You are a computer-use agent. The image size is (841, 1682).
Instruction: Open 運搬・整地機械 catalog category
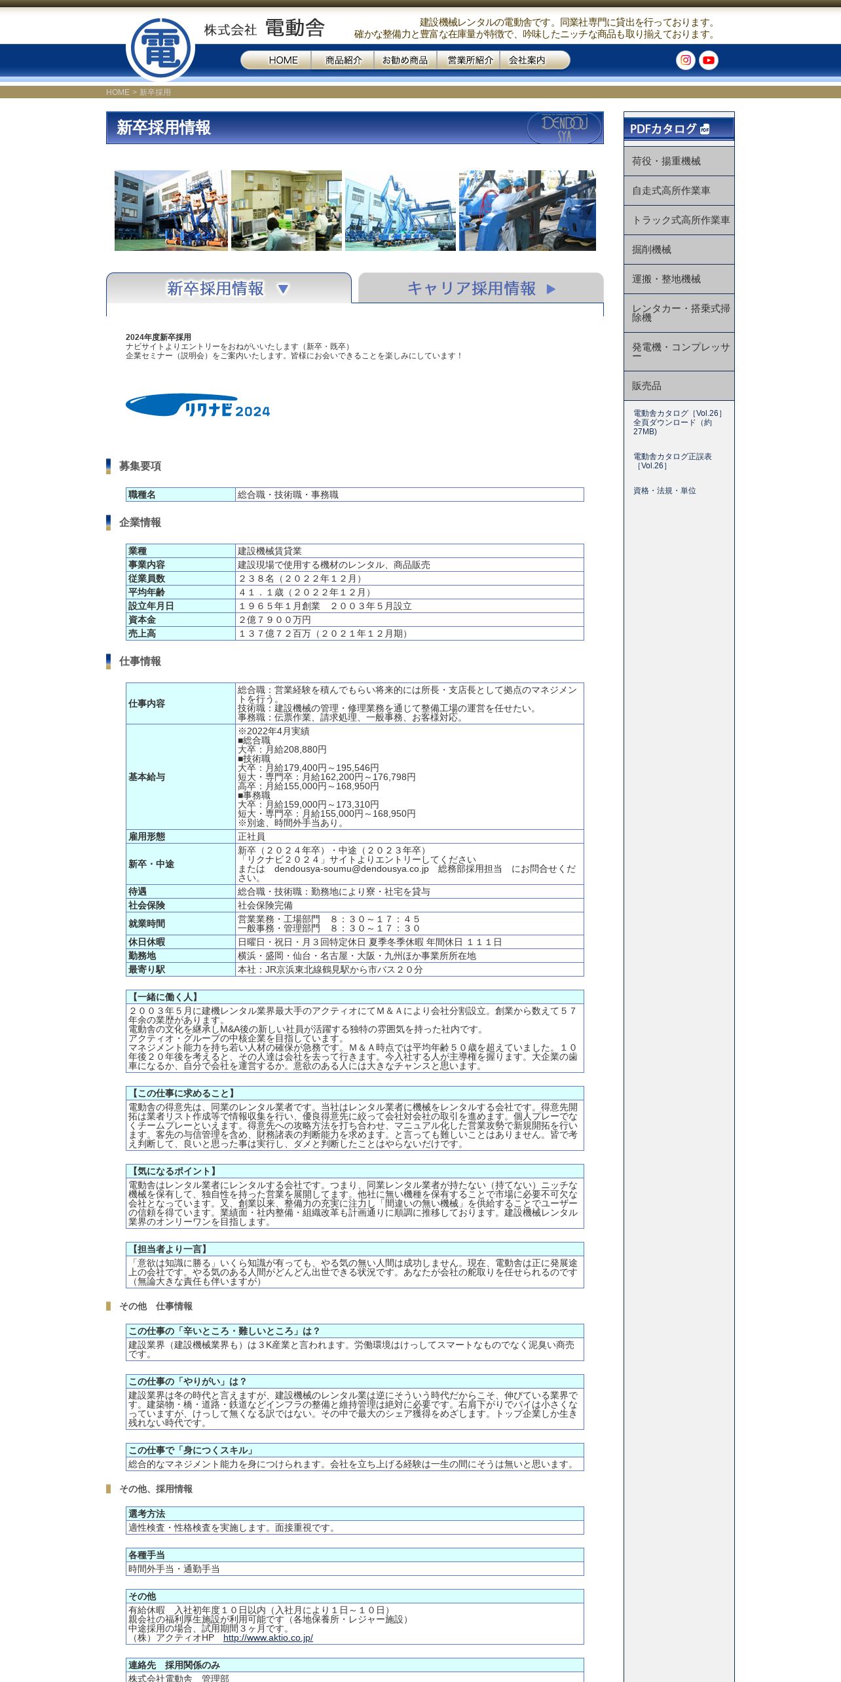[x=679, y=279]
